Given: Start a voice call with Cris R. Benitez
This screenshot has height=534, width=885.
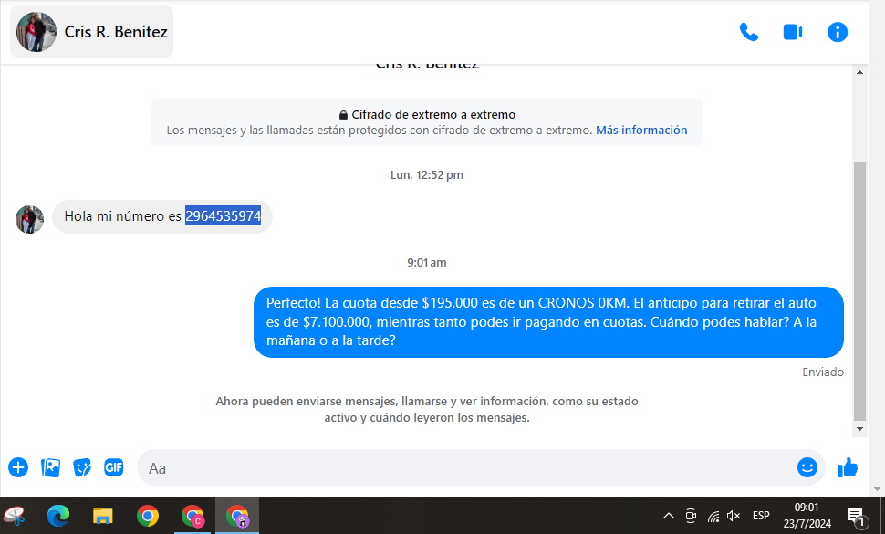Looking at the screenshot, I should [x=749, y=32].
